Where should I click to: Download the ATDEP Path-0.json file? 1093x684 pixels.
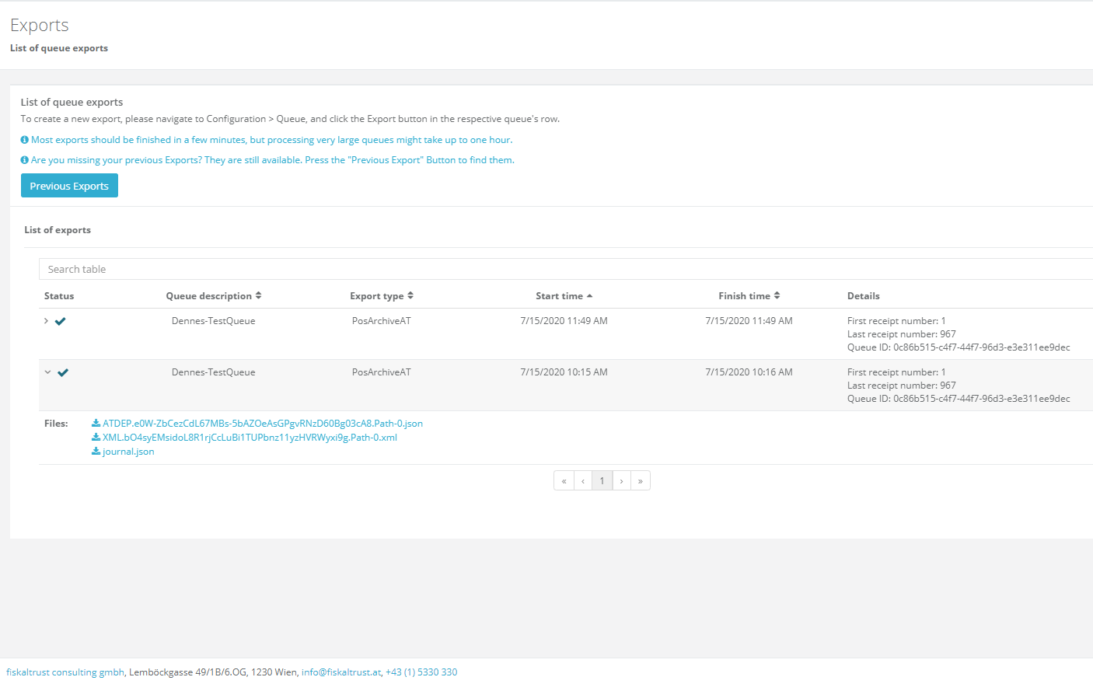click(x=263, y=424)
